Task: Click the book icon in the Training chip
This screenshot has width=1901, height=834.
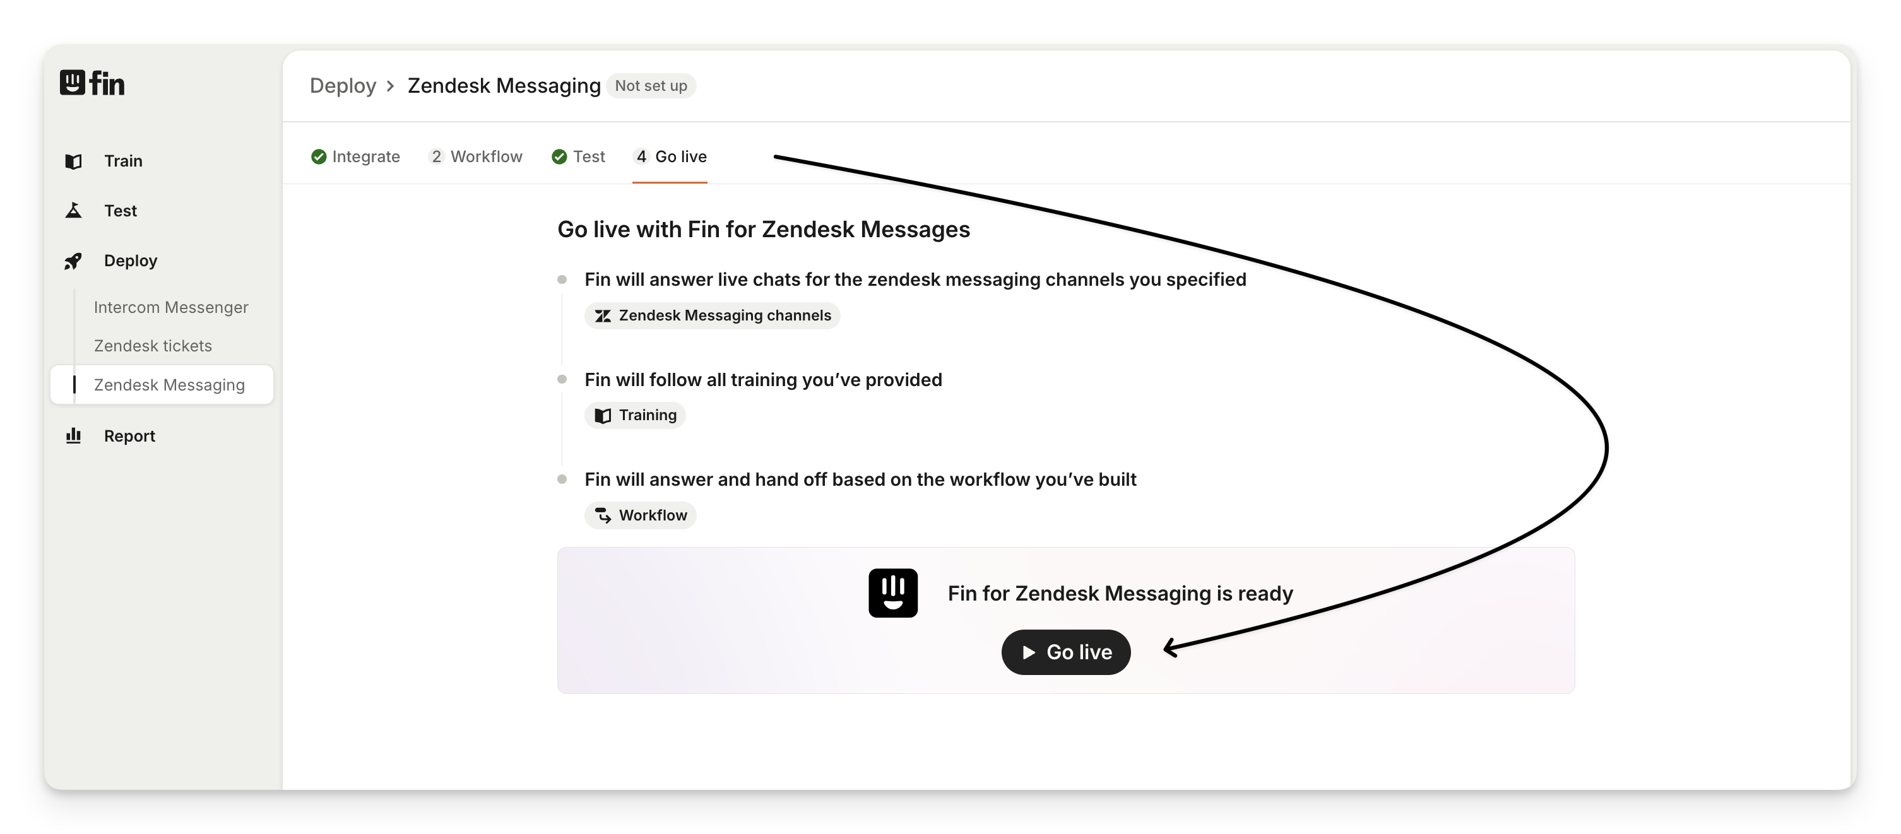Action: point(603,416)
